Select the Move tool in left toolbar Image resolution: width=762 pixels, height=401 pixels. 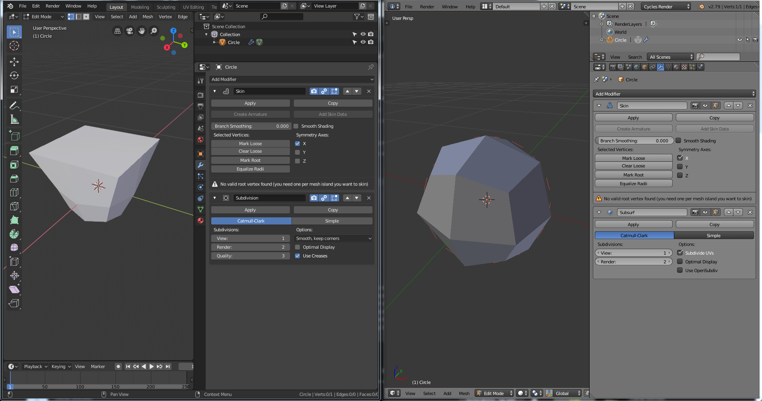point(14,62)
